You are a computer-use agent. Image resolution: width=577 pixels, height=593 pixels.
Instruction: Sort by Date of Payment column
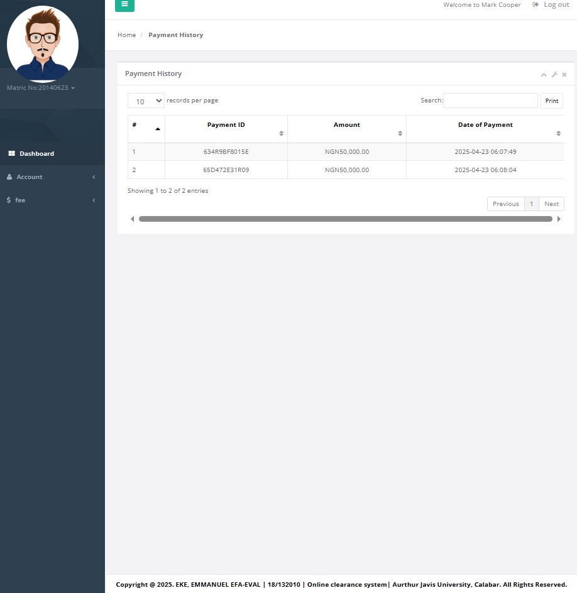point(485,129)
